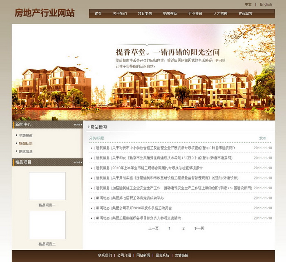
Task: Navigate to 在线留言 in the top menu
Action: (x=245, y=13)
